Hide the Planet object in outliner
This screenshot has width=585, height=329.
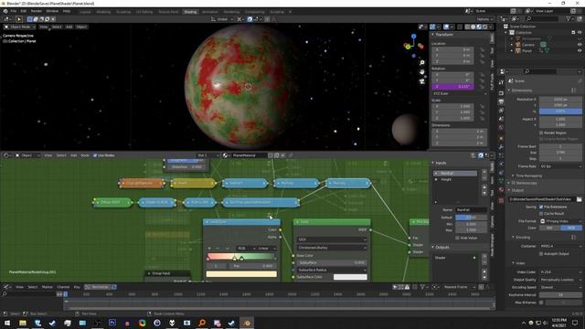pos(580,50)
